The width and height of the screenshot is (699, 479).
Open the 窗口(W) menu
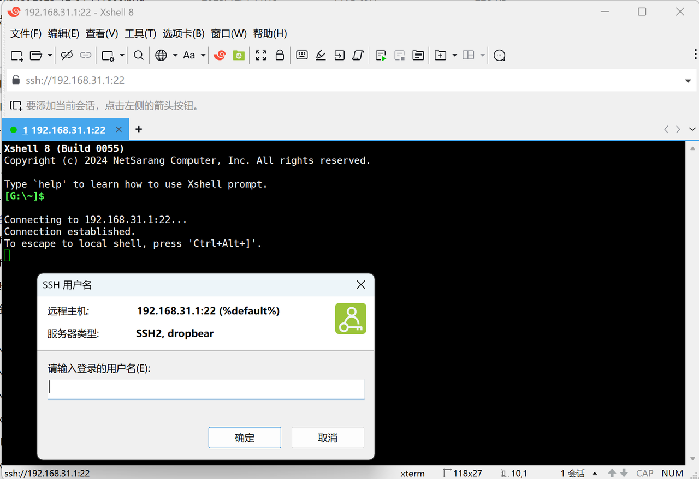point(229,34)
